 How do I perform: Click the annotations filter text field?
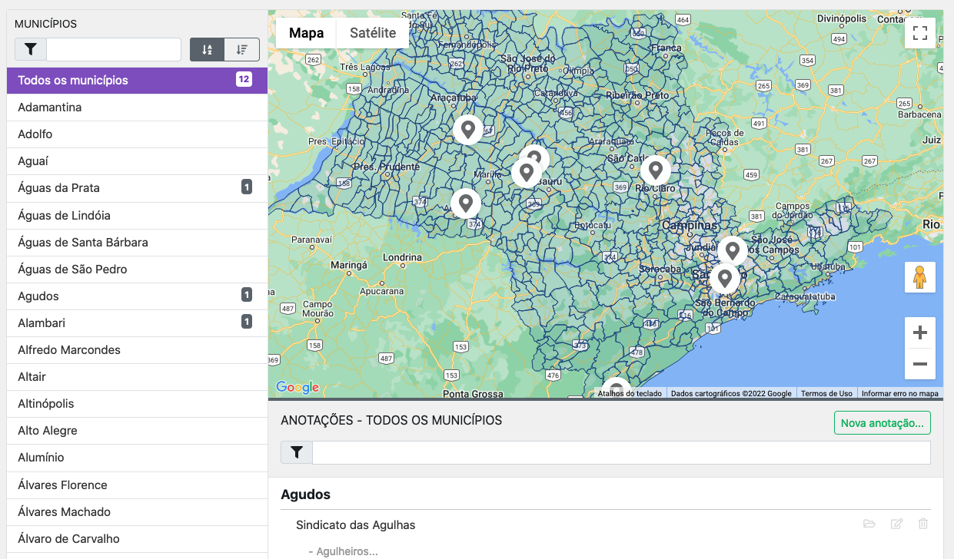pos(621,453)
